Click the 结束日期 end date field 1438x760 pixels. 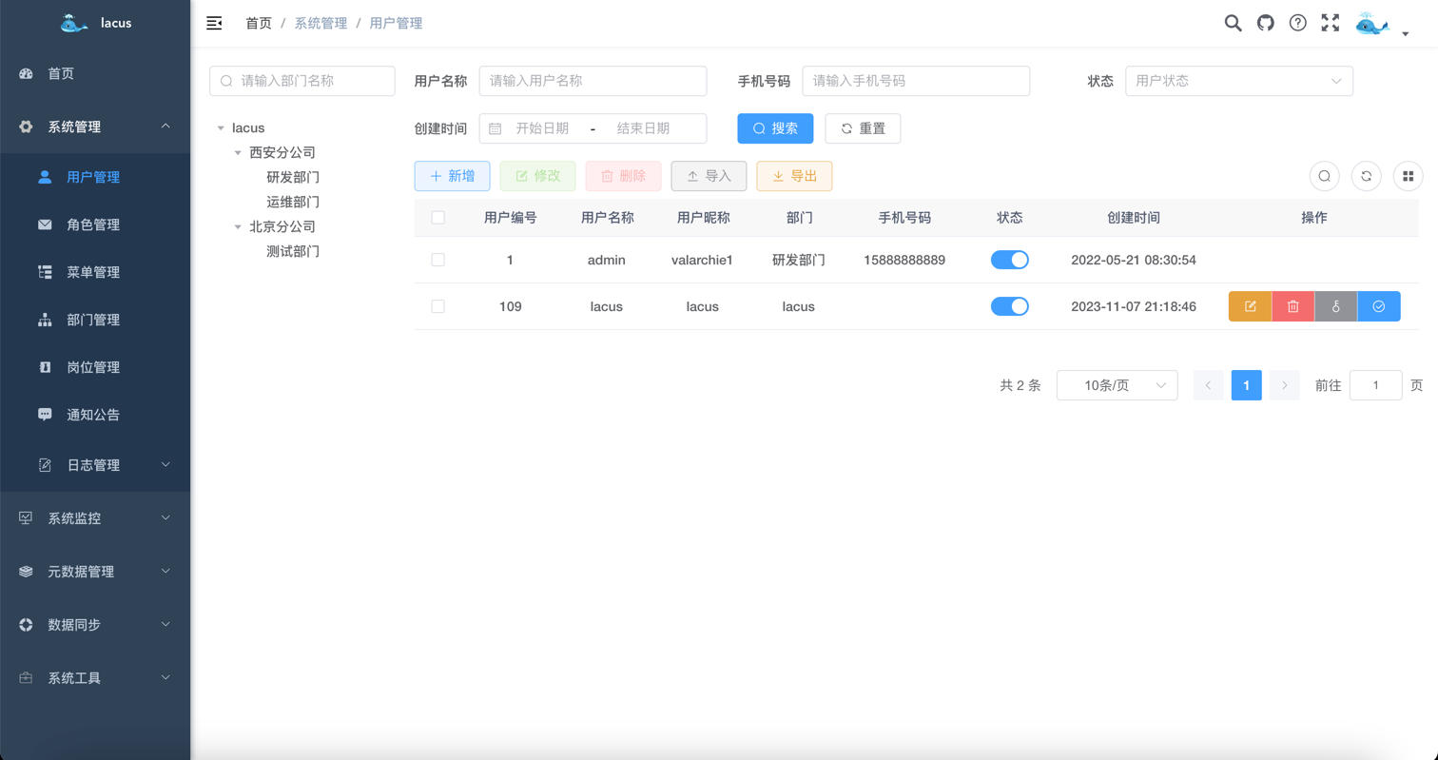(x=643, y=128)
